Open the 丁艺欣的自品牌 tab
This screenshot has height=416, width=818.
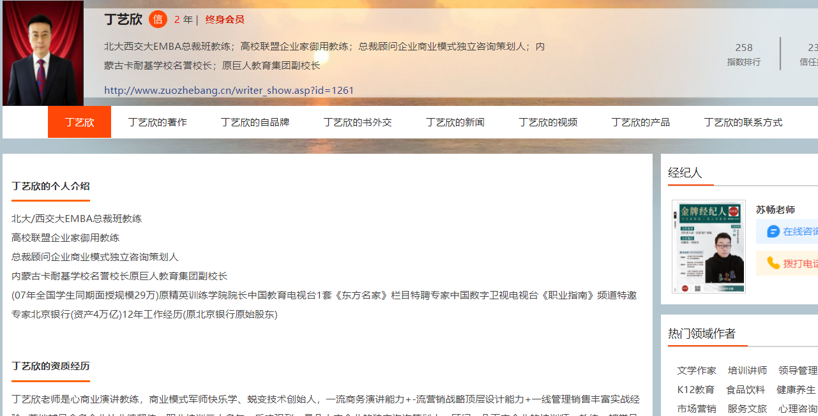coord(255,122)
